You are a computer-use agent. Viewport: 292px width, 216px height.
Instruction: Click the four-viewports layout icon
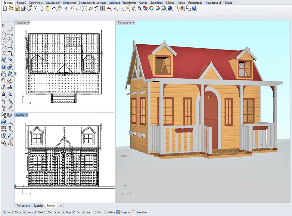pyautogui.click(x=103, y=8)
